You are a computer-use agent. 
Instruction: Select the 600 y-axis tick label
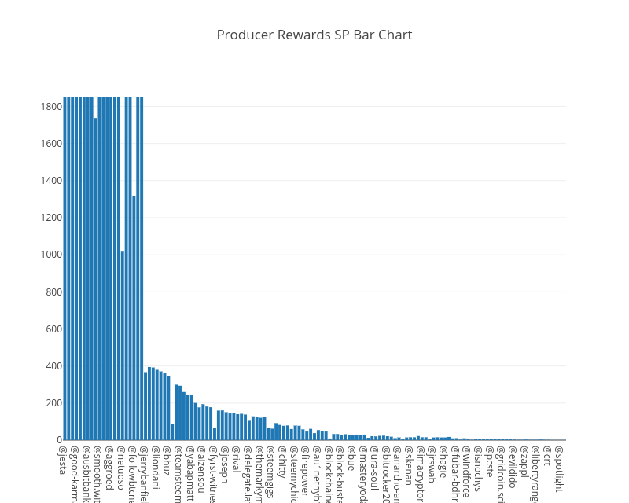(x=54, y=329)
